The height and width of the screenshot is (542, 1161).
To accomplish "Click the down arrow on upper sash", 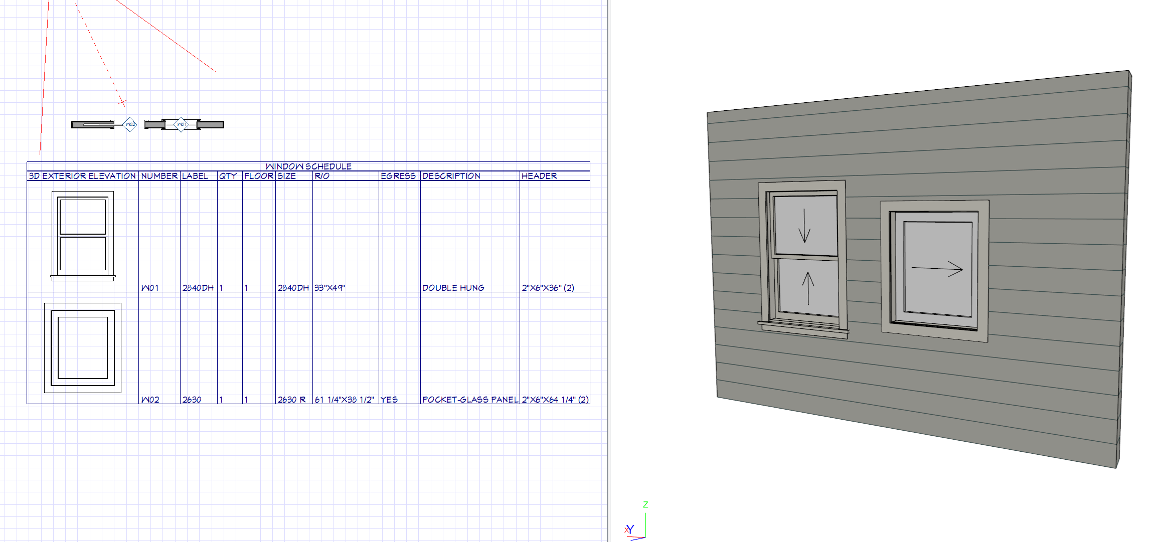I will tap(804, 226).
